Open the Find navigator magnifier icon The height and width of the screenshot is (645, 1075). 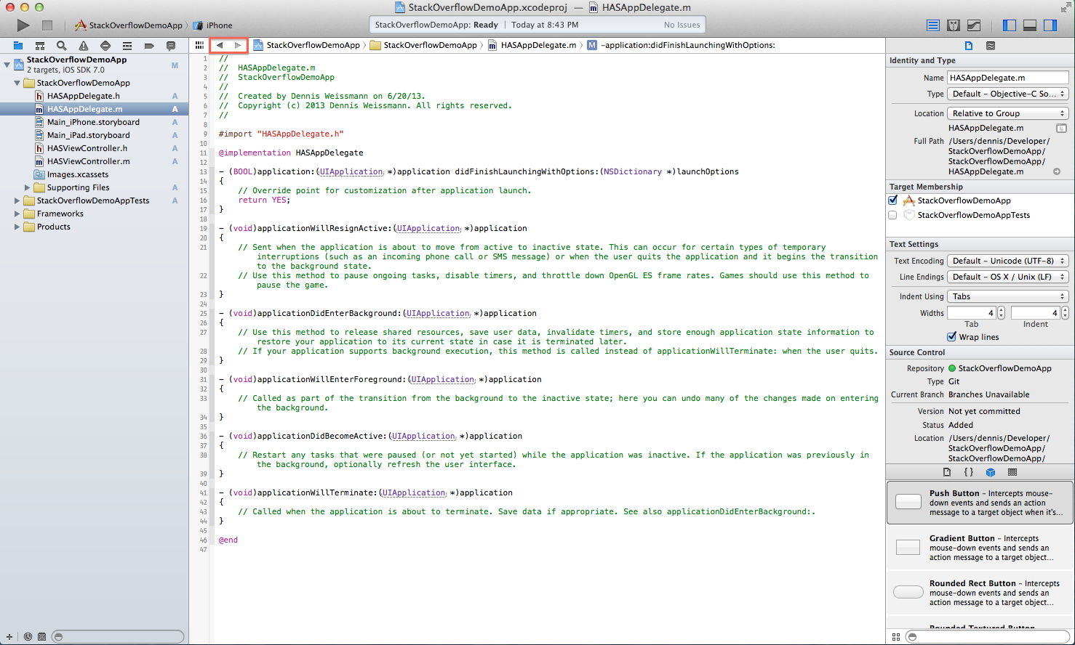(x=62, y=46)
